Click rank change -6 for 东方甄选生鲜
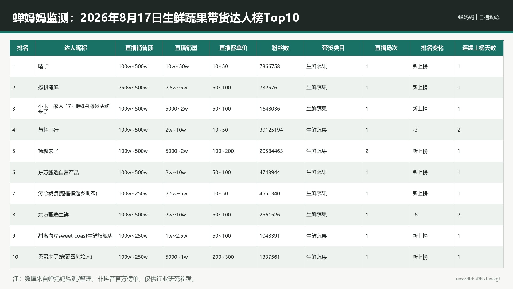The image size is (513, 289). (415, 215)
